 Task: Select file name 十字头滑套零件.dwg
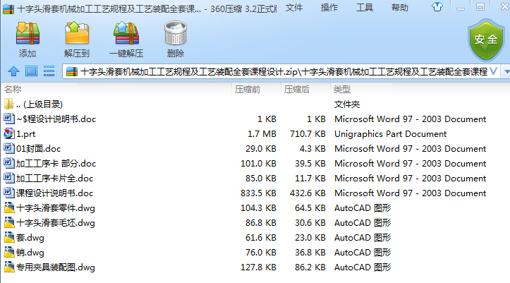pos(56,208)
